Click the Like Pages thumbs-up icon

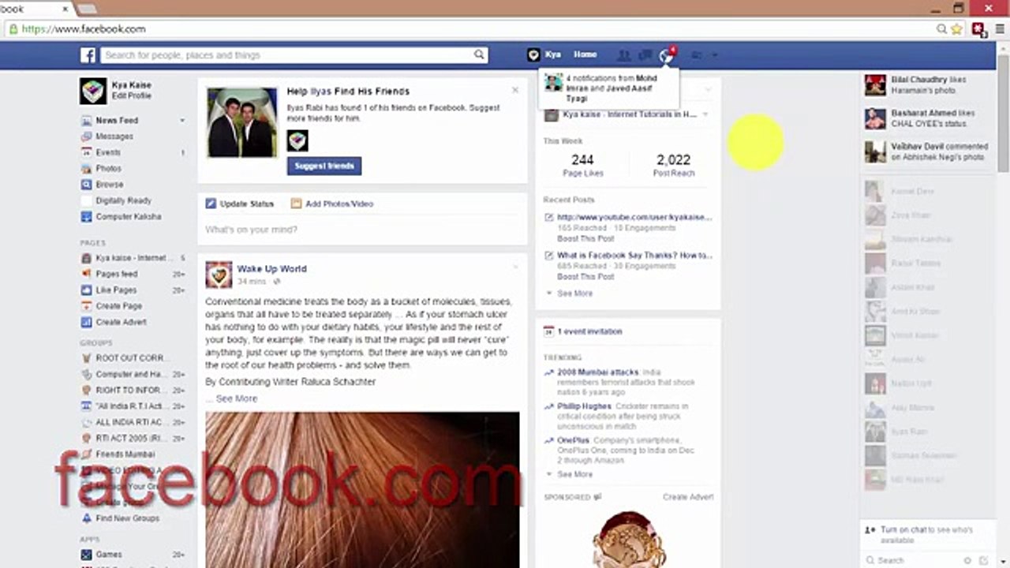86,290
